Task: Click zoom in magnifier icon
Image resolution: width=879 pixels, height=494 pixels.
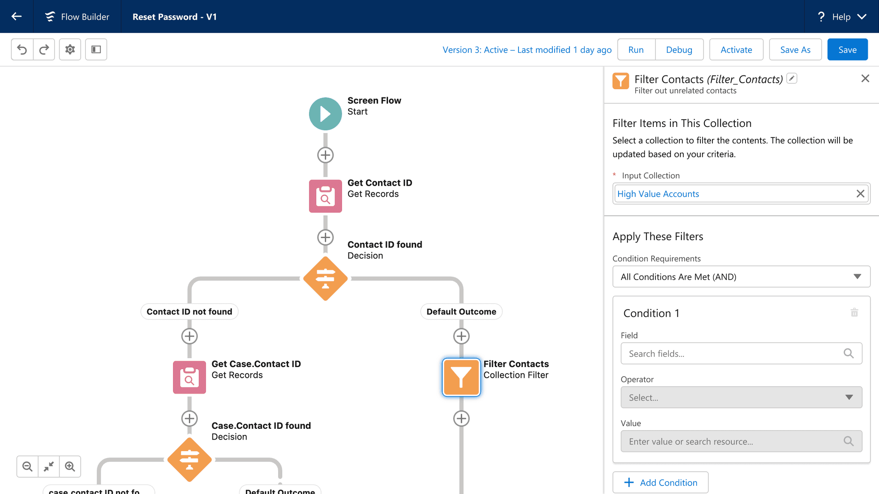Action: (70, 467)
